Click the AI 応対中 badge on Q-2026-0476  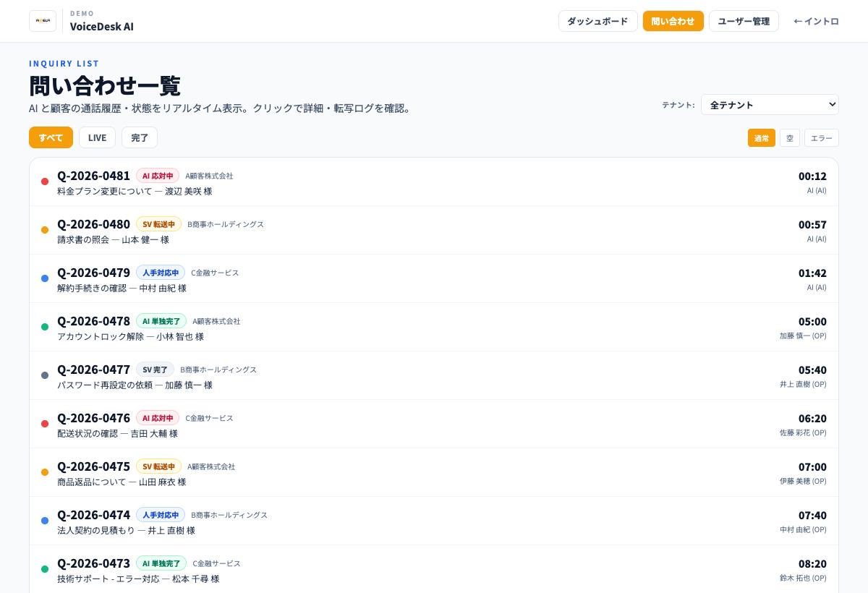(158, 418)
